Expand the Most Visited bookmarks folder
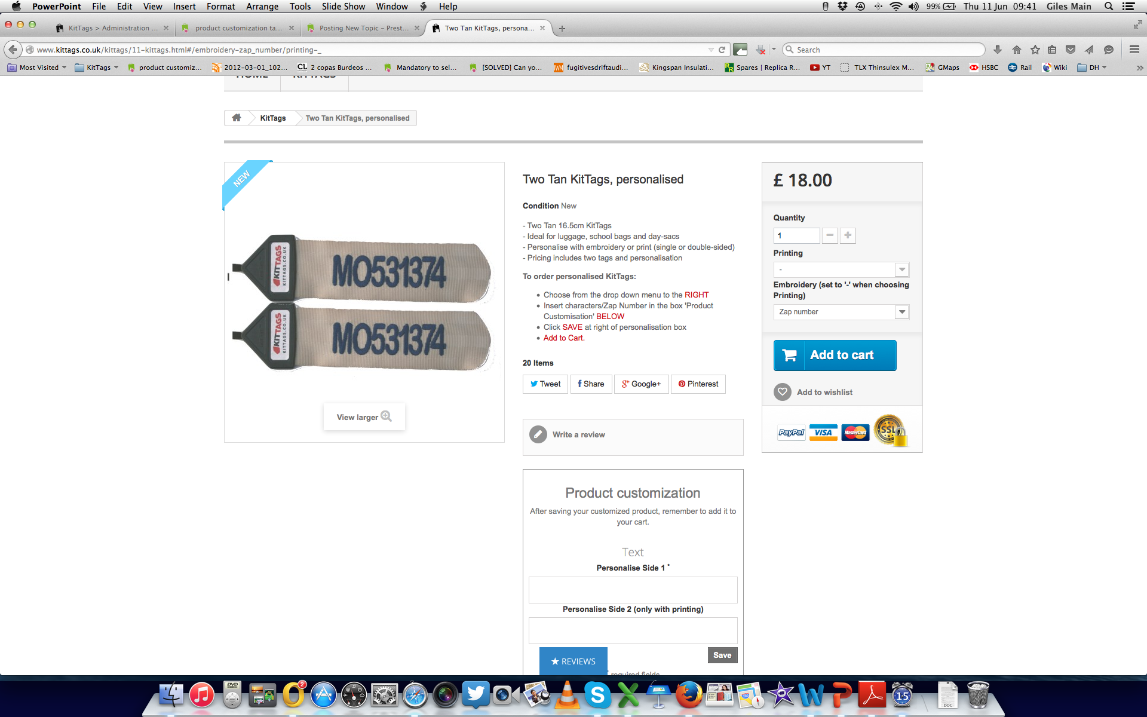 [x=37, y=68]
